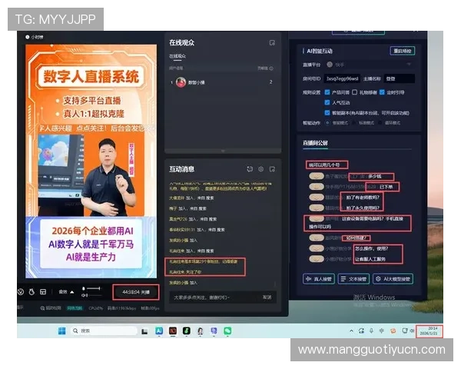Click 发送 to send the message

click(x=267, y=298)
